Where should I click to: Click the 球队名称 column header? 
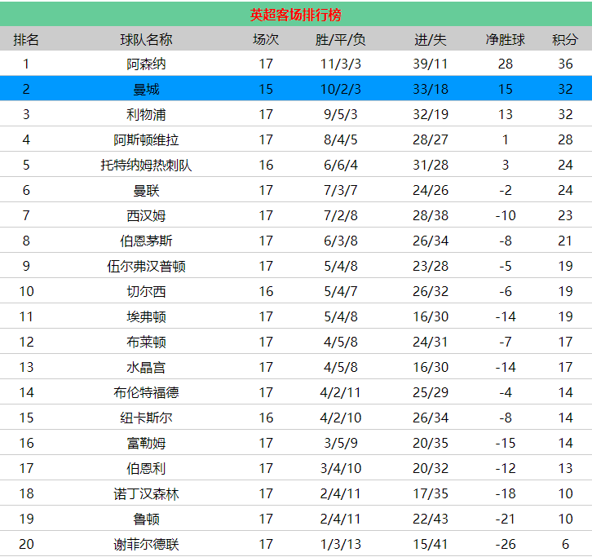tap(146, 39)
